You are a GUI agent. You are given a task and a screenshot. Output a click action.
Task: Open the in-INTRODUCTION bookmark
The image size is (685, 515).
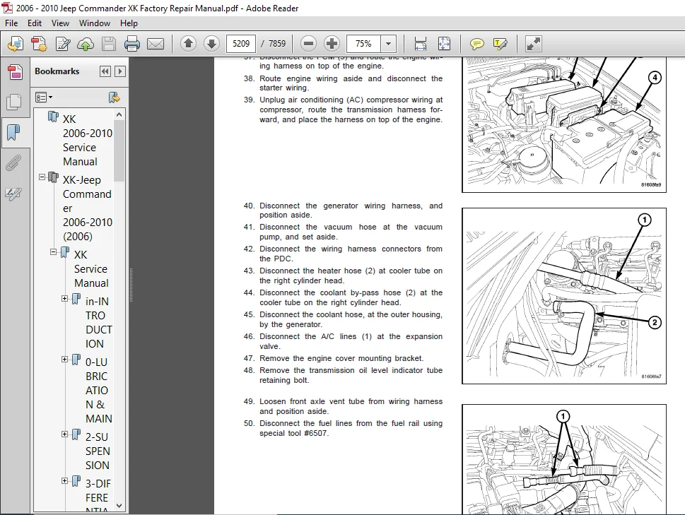(99, 323)
